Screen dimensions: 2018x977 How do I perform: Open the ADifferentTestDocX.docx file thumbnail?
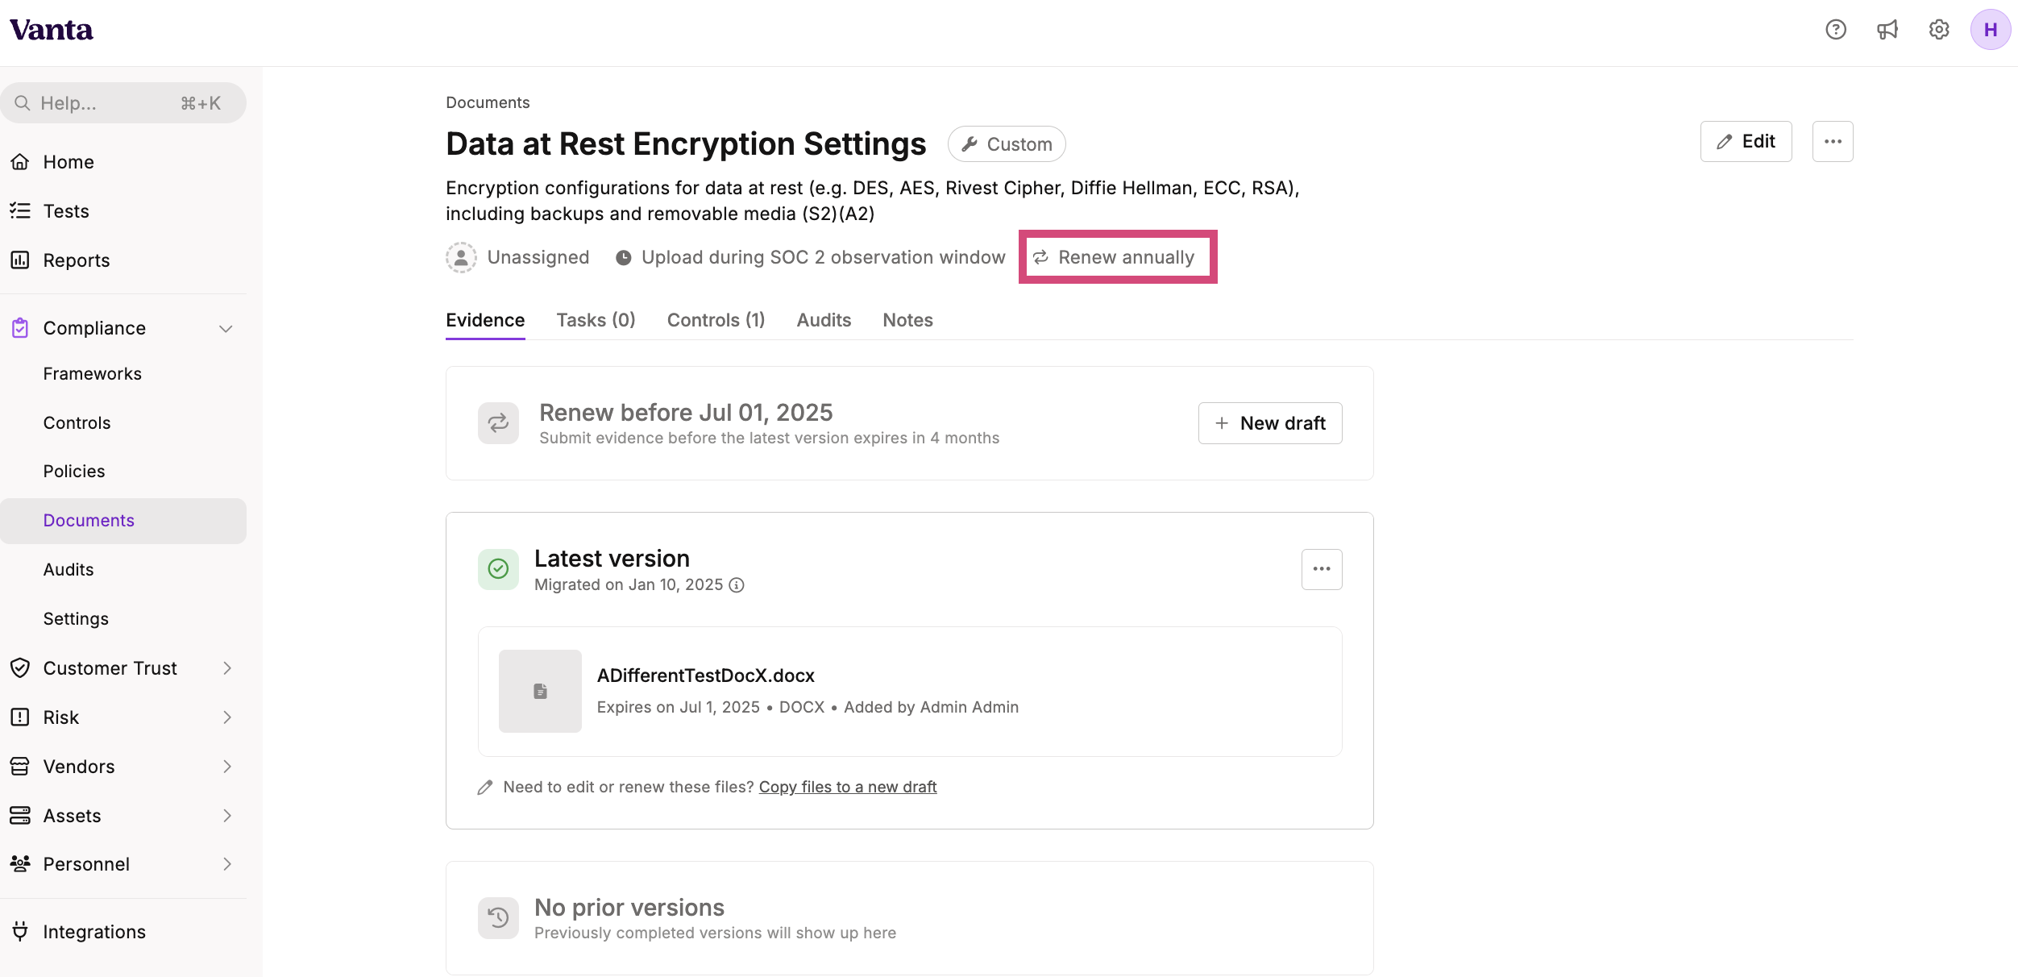coord(540,692)
